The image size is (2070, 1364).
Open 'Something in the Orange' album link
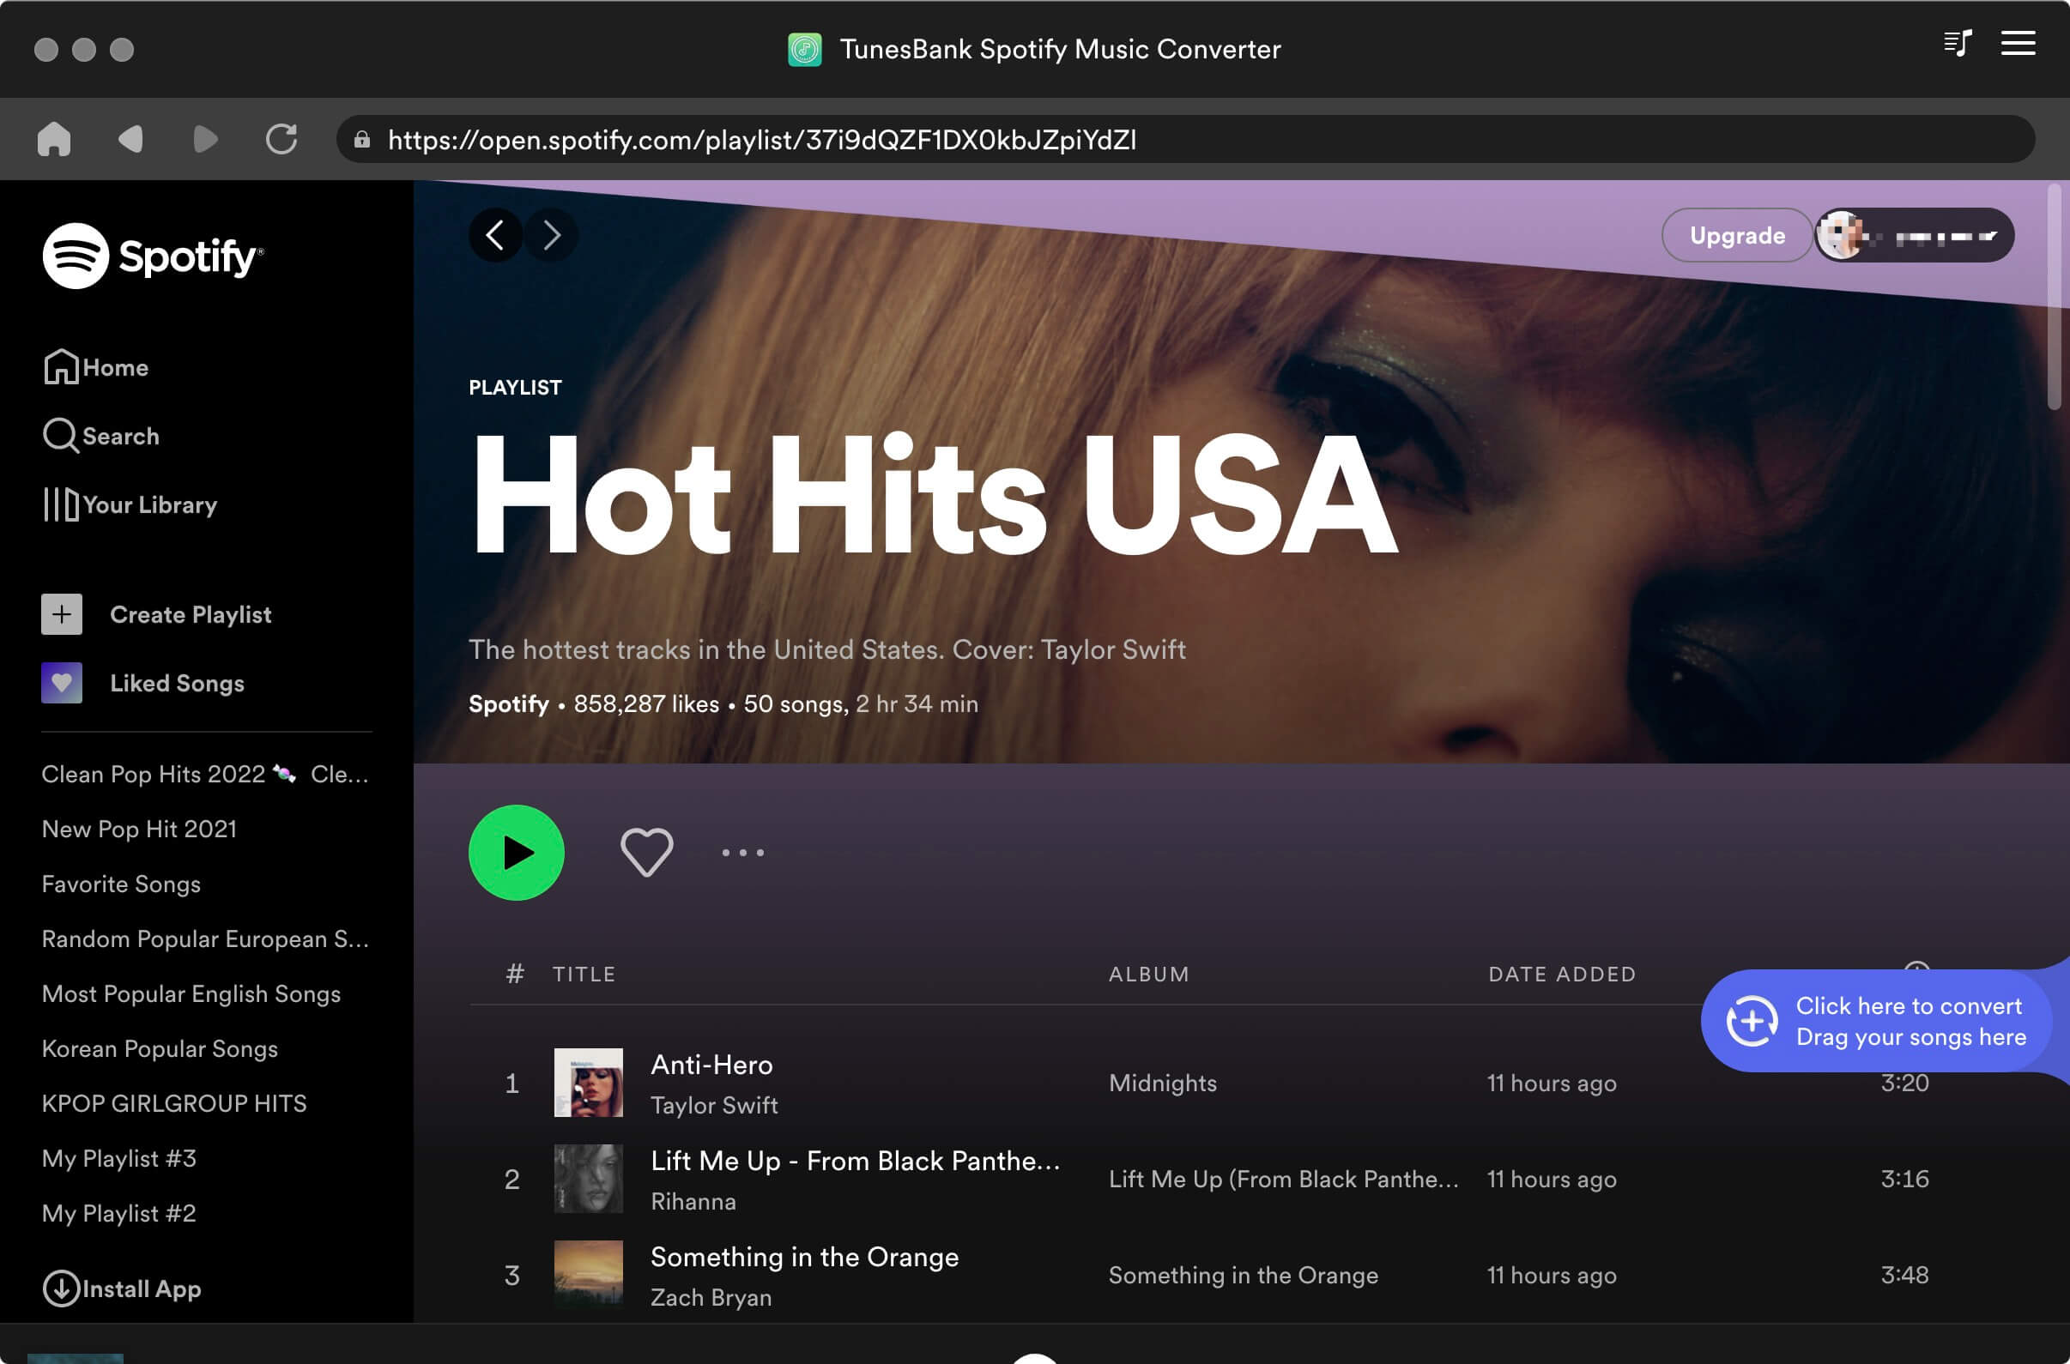[1244, 1276]
